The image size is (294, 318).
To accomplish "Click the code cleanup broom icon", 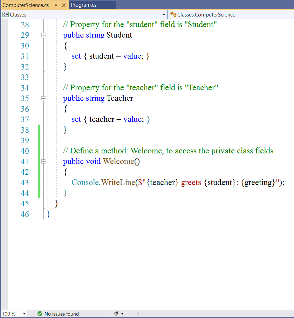I will point(116,313).
